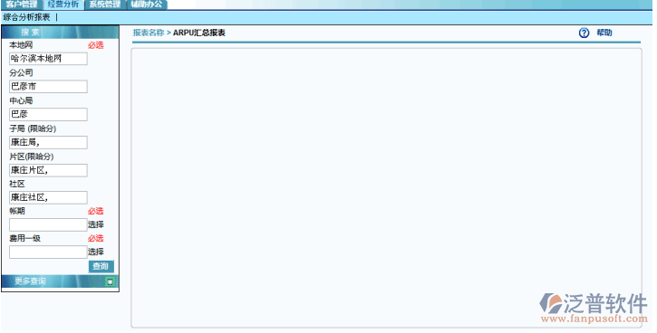Focus the 中心局 input showing 巴彦
This screenshot has height=333, width=657.
[x=48, y=114]
